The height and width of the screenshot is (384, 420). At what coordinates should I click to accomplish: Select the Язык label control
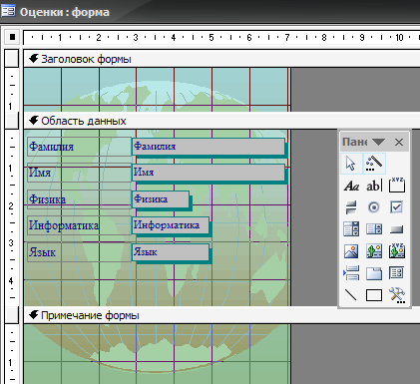tap(79, 252)
